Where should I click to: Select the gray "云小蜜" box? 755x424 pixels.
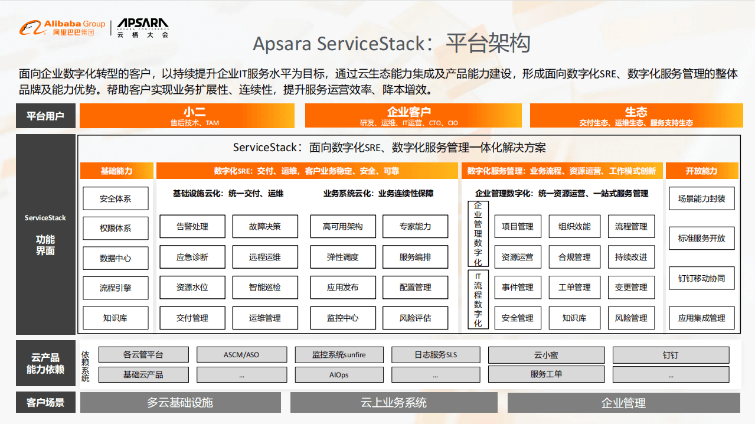(546, 355)
